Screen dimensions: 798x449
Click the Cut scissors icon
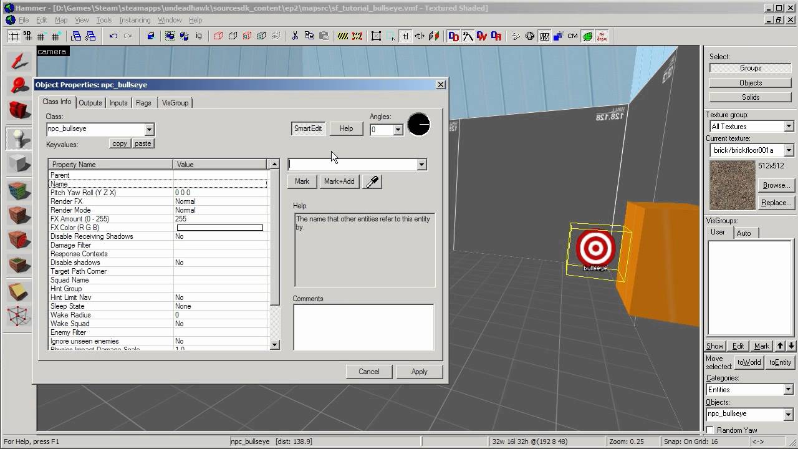295,36
